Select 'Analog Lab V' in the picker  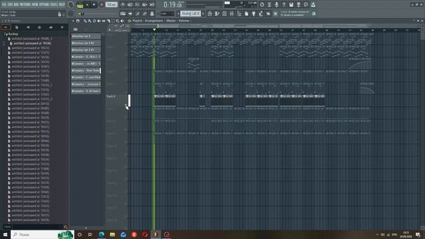pos(86,36)
